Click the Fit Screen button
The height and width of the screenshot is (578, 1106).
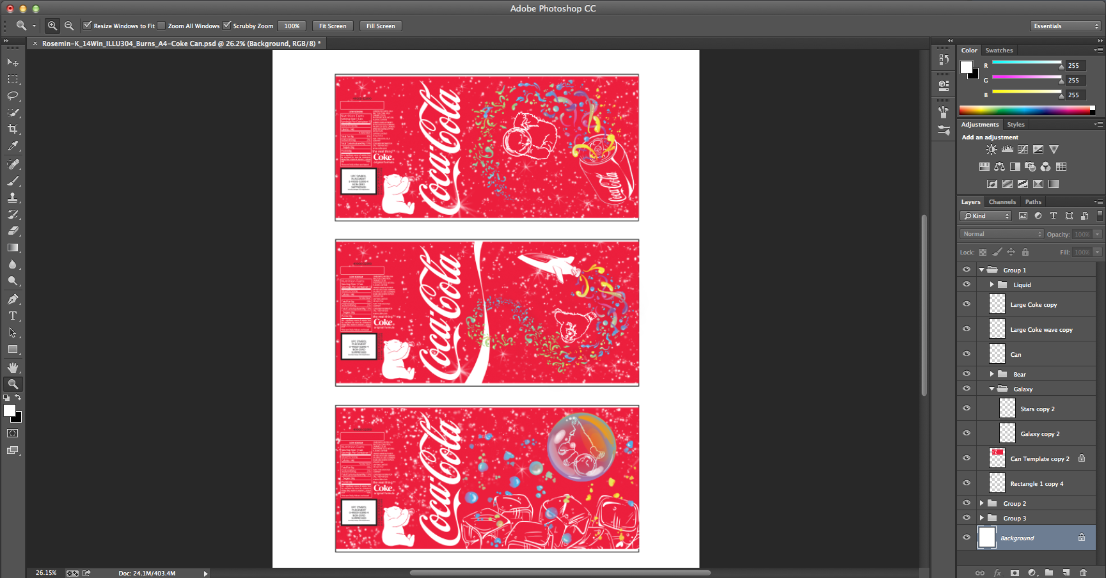click(x=333, y=26)
